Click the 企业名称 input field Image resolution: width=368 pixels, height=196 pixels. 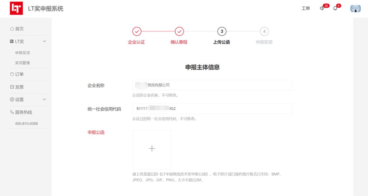[x=212, y=85]
